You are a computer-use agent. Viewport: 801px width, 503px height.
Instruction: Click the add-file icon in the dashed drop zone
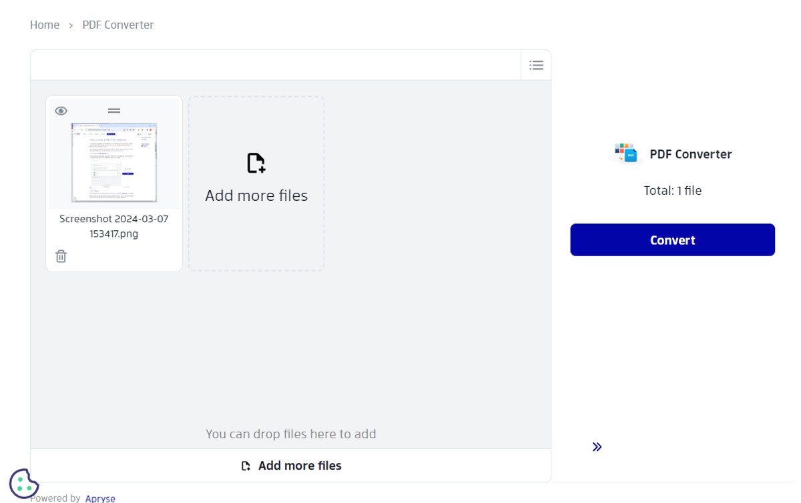pyautogui.click(x=256, y=162)
